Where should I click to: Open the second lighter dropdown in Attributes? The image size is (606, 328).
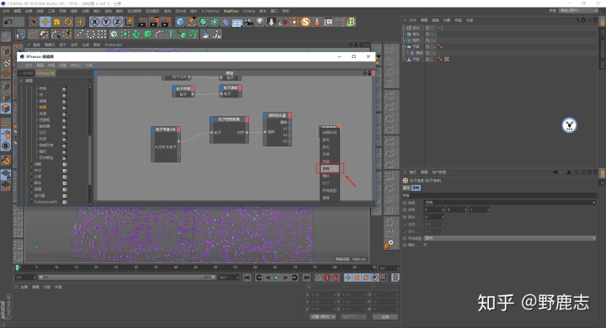point(510,238)
